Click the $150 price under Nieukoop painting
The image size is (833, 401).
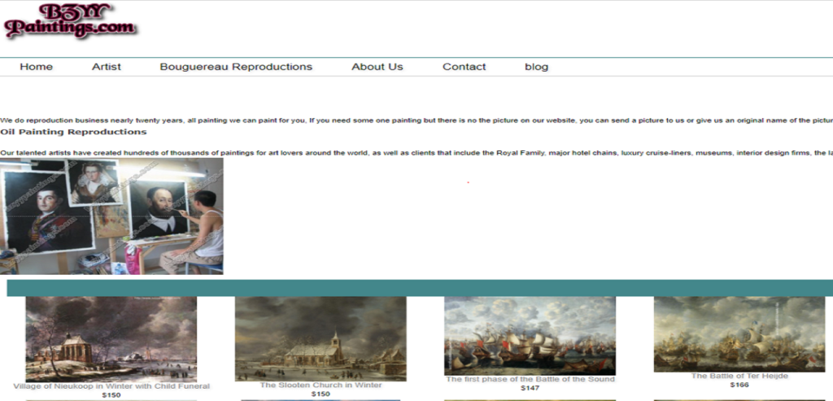pos(111,395)
